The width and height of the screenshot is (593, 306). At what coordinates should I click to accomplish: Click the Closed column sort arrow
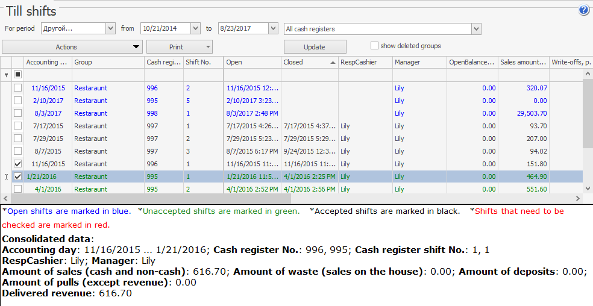coord(333,62)
